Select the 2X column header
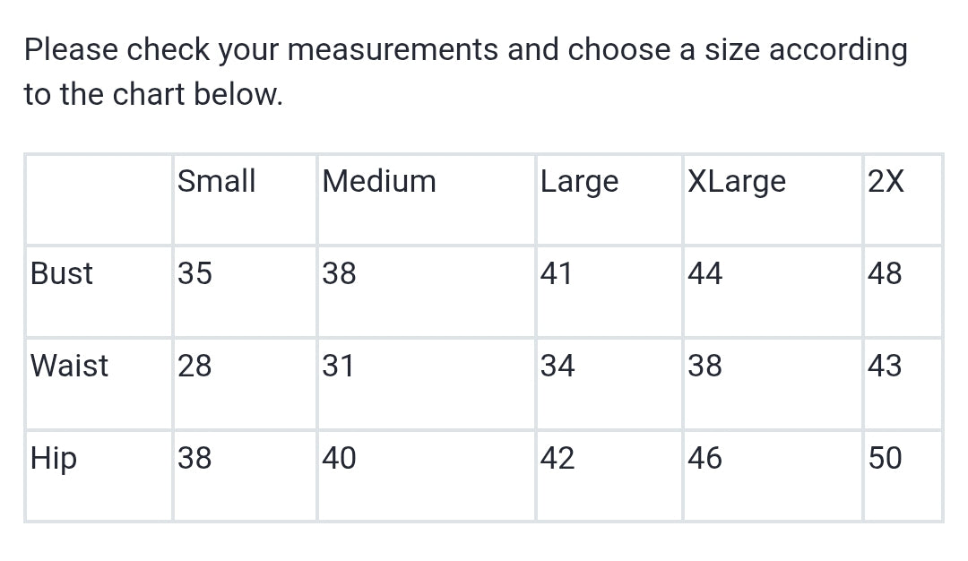 (886, 182)
